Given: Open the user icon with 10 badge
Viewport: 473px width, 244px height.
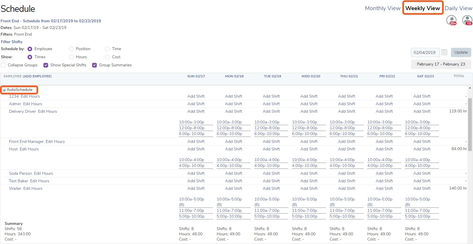Looking at the screenshot, I should pos(467,20).
